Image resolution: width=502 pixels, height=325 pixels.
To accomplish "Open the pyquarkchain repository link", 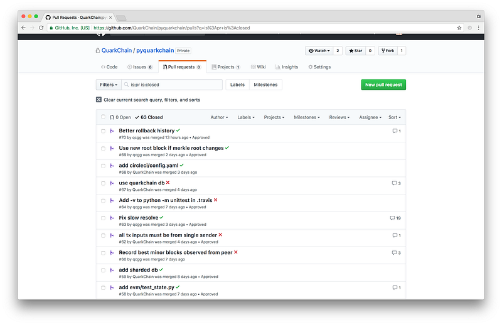I will [155, 50].
